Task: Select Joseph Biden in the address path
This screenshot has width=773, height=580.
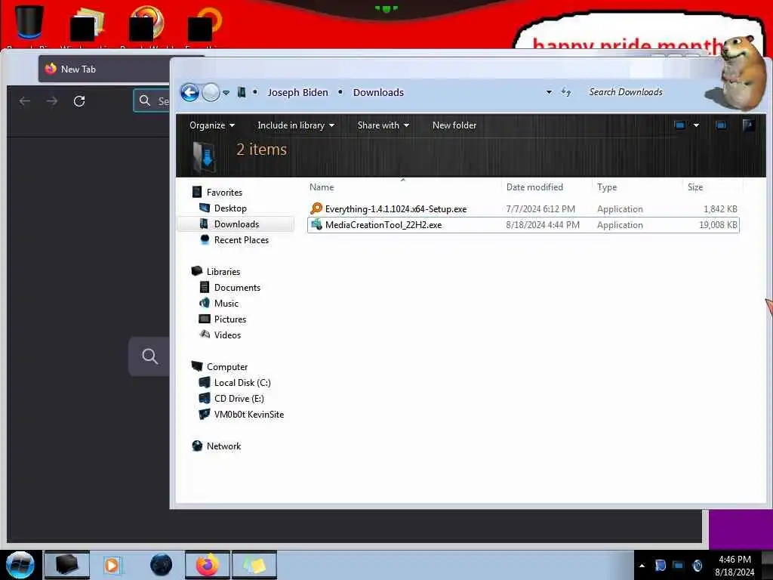Action: coord(297,93)
